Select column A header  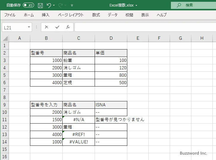tap(19, 38)
